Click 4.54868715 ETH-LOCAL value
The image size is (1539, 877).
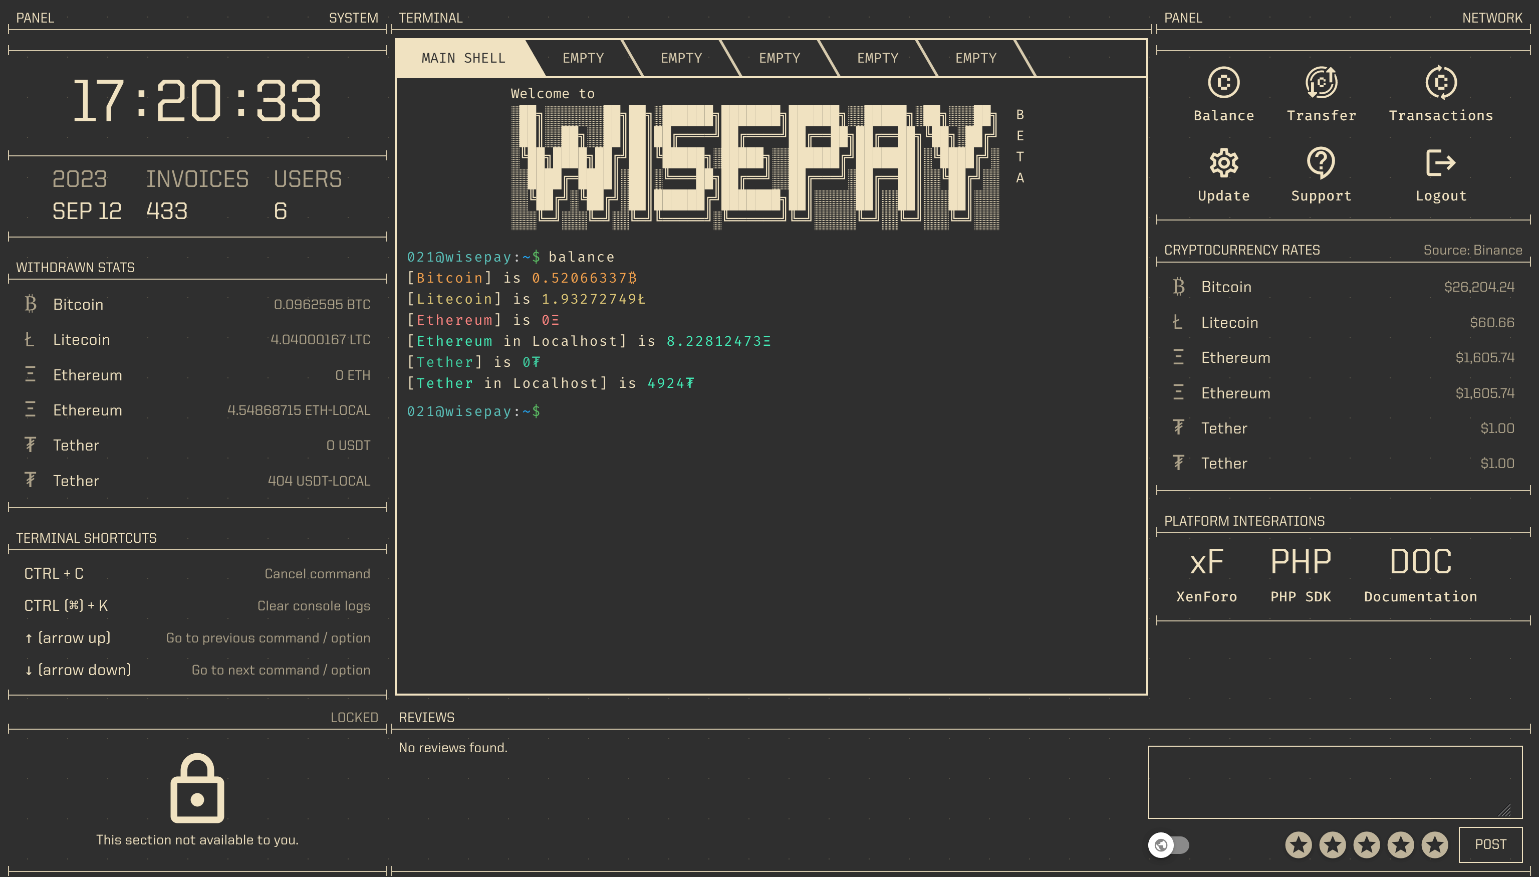pos(299,410)
